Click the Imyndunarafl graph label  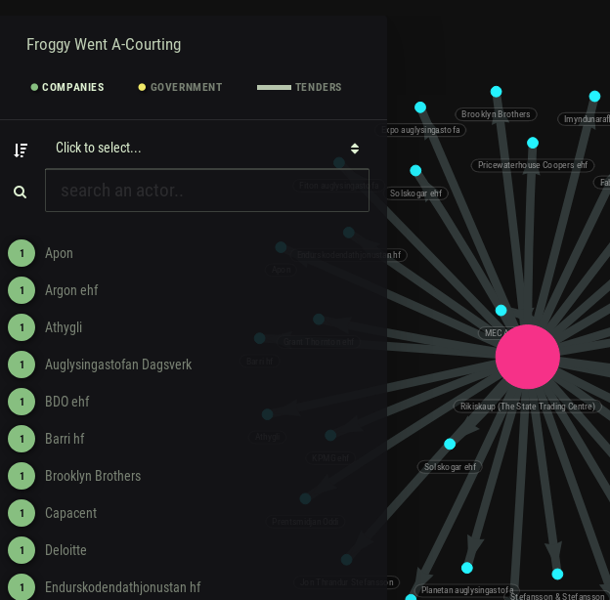tap(585, 119)
